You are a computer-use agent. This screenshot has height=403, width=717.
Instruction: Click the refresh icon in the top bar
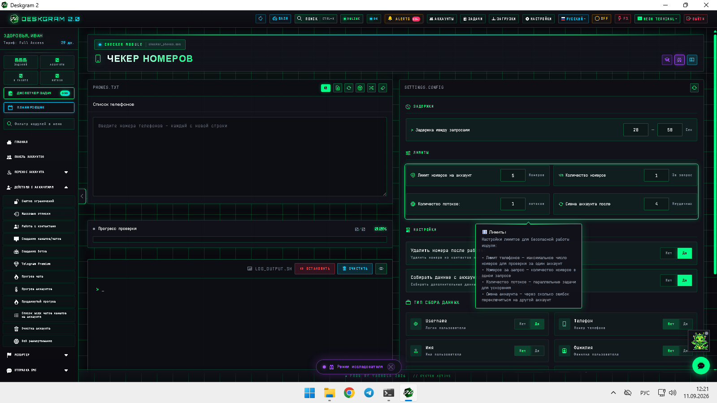pyautogui.click(x=261, y=19)
